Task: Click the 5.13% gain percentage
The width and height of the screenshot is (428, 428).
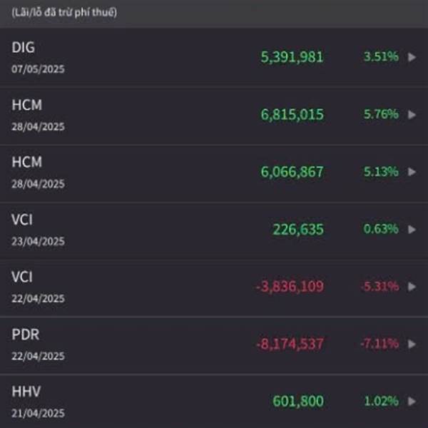Action: pyautogui.click(x=381, y=172)
